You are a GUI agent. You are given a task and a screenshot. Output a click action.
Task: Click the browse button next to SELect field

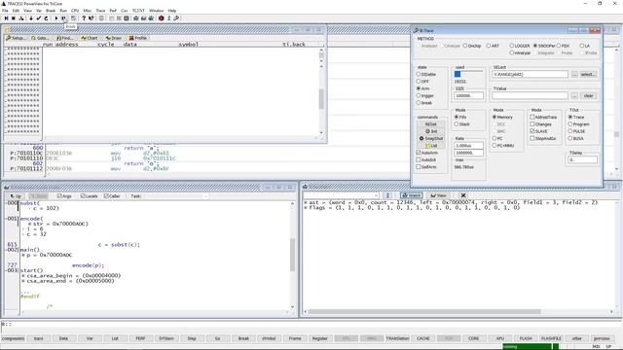pyautogui.click(x=574, y=74)
